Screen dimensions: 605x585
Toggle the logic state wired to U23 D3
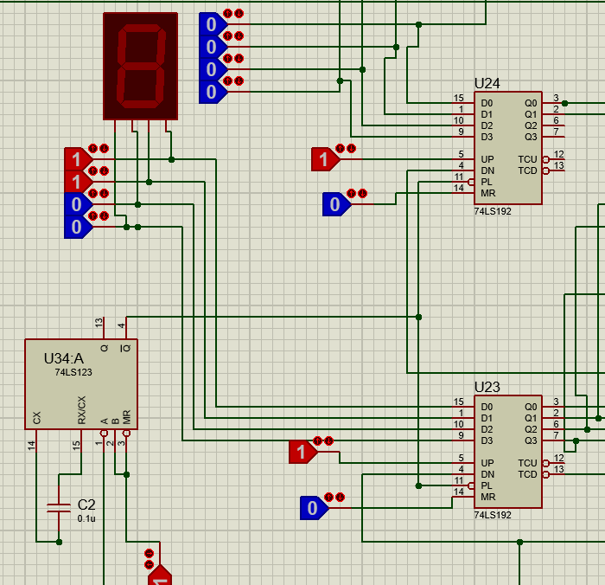pyautogui.click(x=78, y=227)
